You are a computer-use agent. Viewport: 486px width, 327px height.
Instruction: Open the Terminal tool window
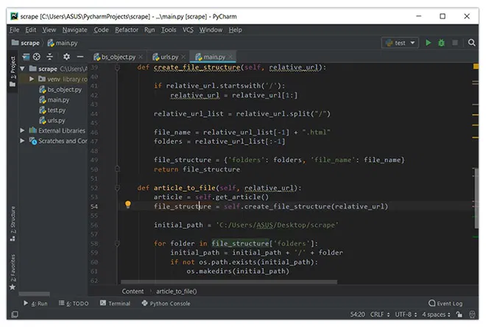coord(115,303)
